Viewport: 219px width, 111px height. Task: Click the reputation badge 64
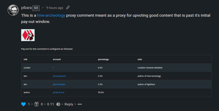[x=36, y=8]
